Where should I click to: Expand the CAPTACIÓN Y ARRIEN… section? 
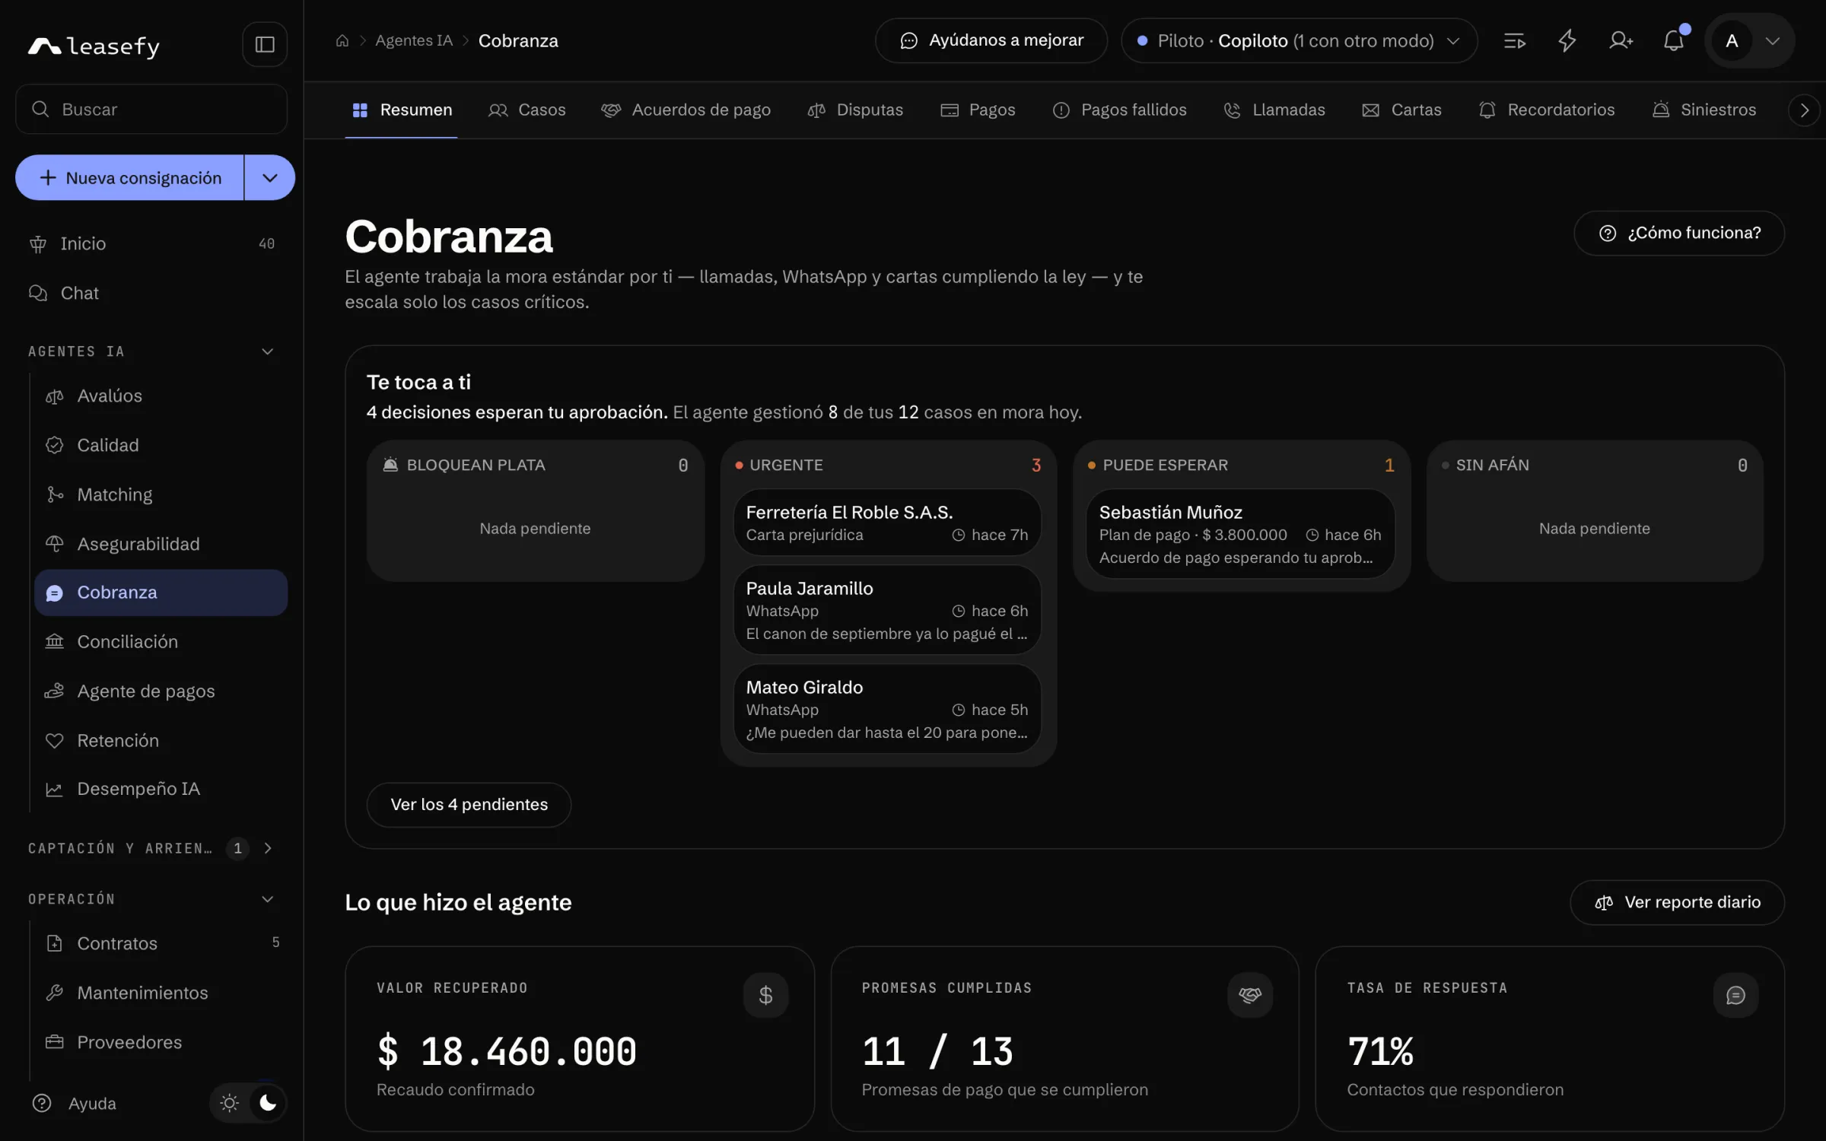click(267, 848)
